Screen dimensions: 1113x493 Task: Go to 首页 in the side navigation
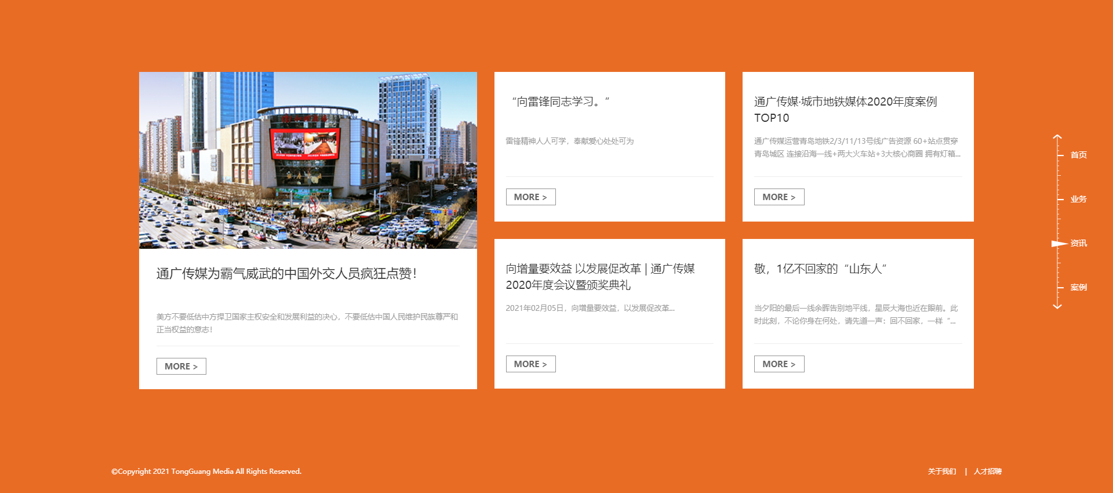click(1078, 155)
